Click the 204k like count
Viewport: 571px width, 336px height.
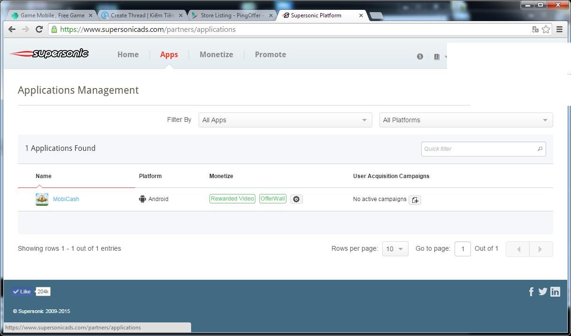43,291
